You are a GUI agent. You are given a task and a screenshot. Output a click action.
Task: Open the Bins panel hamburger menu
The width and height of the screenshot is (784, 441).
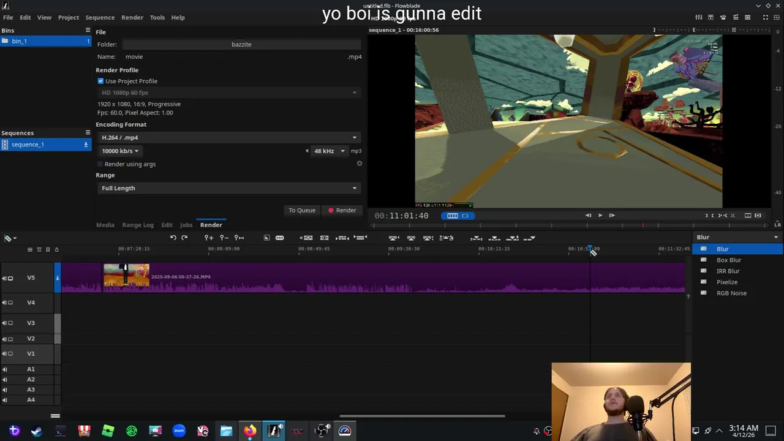88,30
